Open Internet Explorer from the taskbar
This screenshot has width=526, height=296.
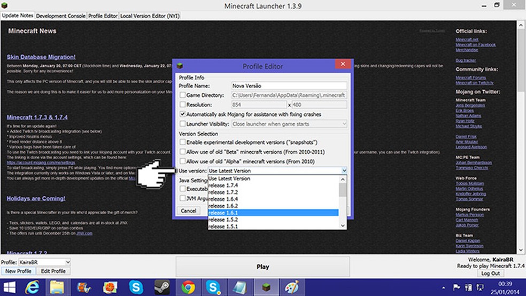pos(33,287)
